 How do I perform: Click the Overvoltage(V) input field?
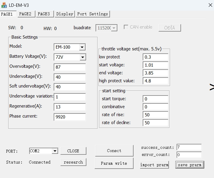click(70, 67)
